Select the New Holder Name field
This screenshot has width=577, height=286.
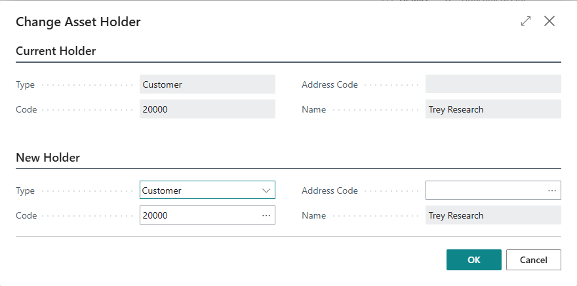(493, 215)
